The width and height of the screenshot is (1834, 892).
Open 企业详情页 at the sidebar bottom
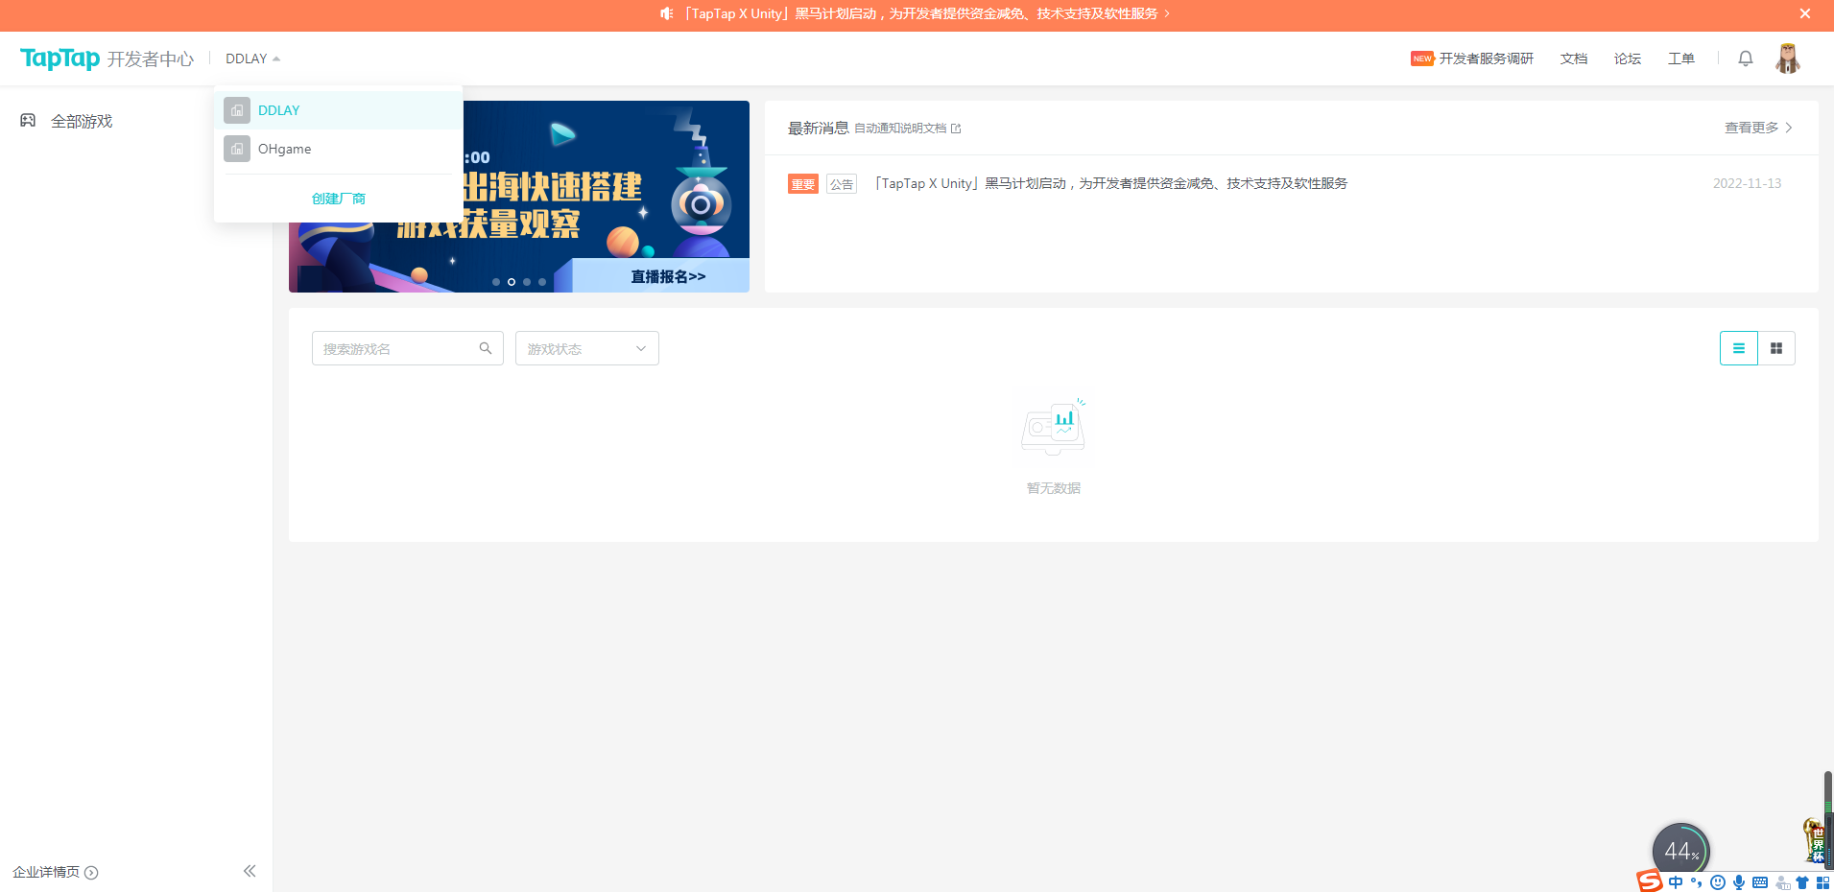56,872
